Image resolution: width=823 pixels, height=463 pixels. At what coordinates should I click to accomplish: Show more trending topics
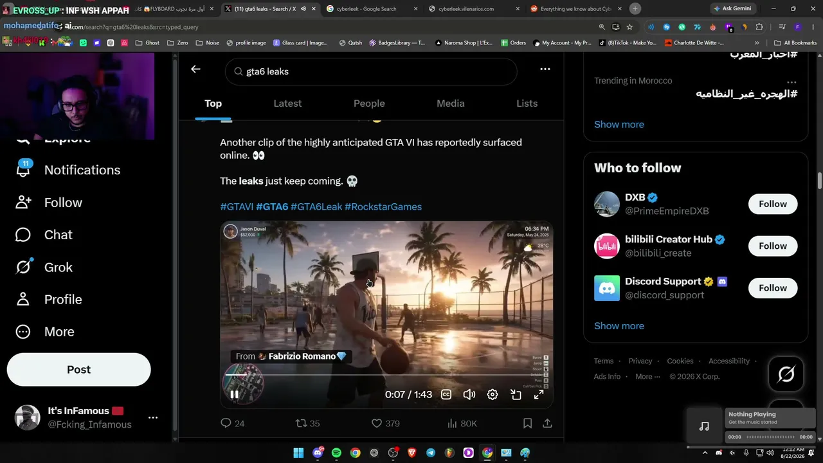tap(619, 125)
